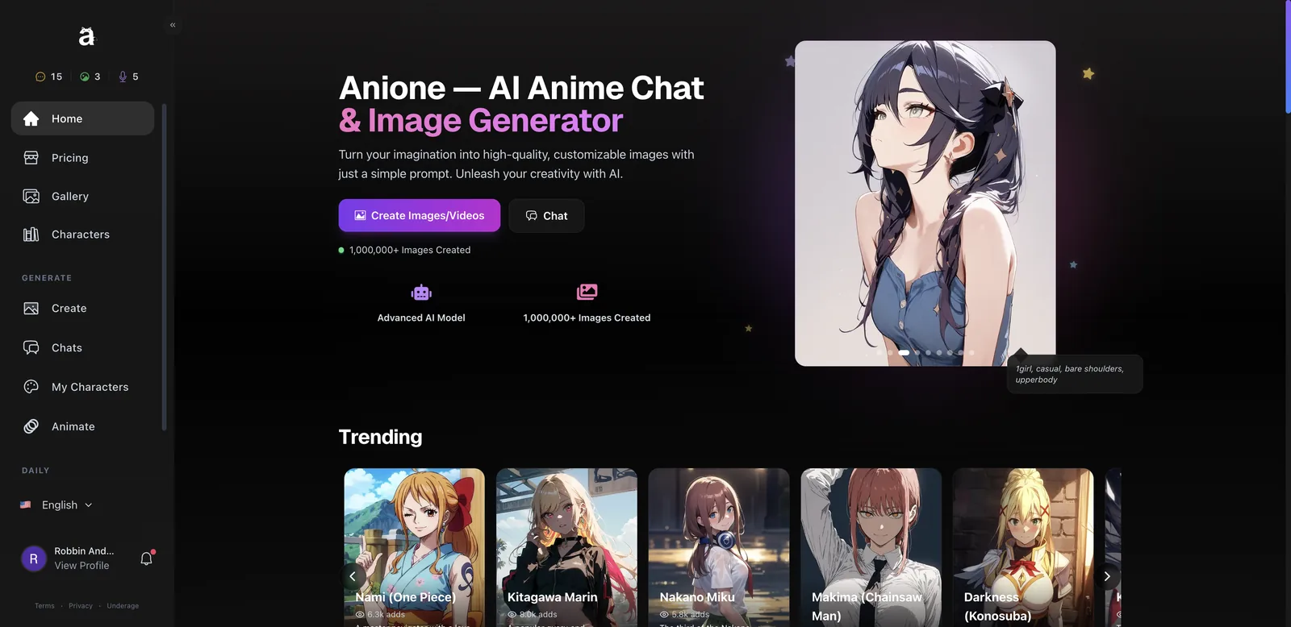Open Nakano Miku character card
This screenshot has width=1291, height=627.
(719, 548)
